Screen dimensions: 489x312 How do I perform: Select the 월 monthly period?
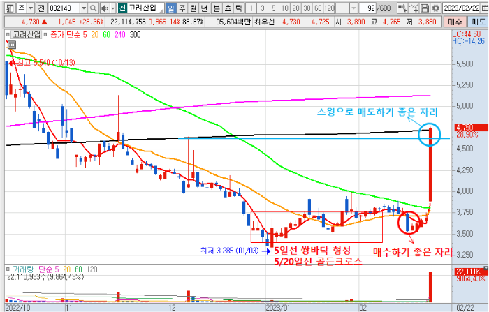(193, 8)
